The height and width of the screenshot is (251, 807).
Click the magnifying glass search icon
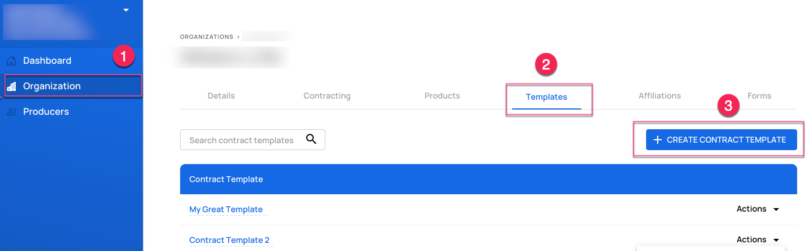311,139
